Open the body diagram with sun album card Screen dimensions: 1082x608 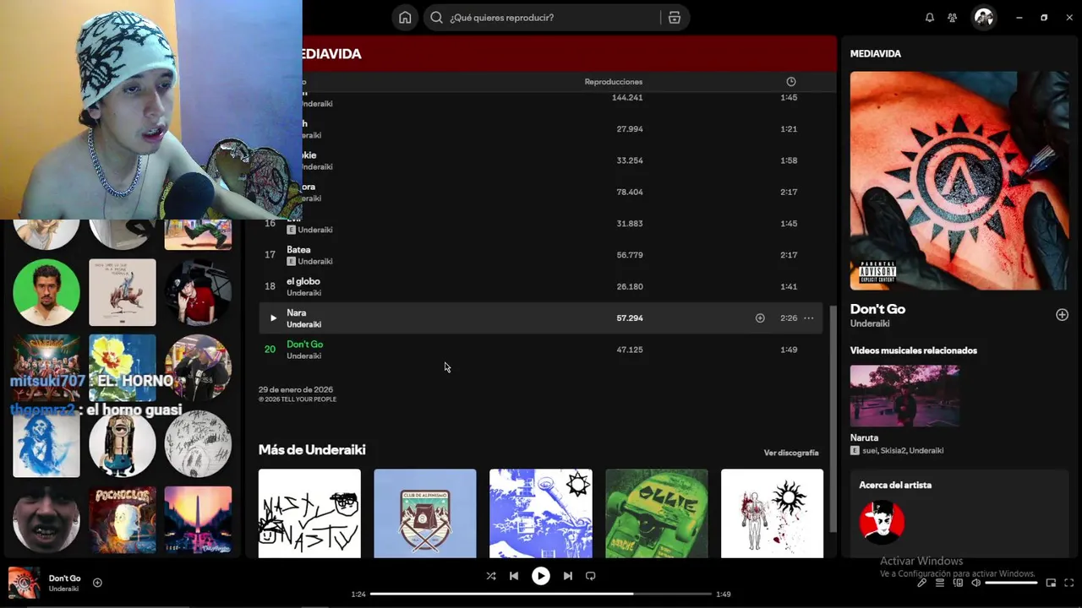(x=772, y=513)
